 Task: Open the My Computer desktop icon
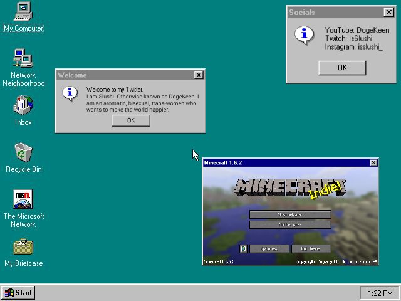(23, 11)
